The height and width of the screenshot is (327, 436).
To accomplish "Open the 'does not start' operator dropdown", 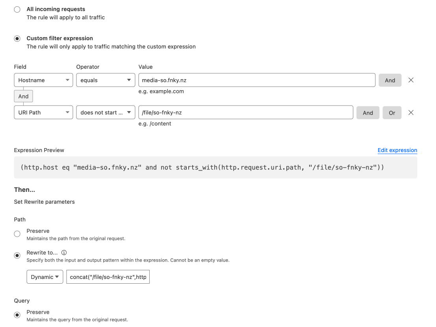I will [x=106, y=112].
